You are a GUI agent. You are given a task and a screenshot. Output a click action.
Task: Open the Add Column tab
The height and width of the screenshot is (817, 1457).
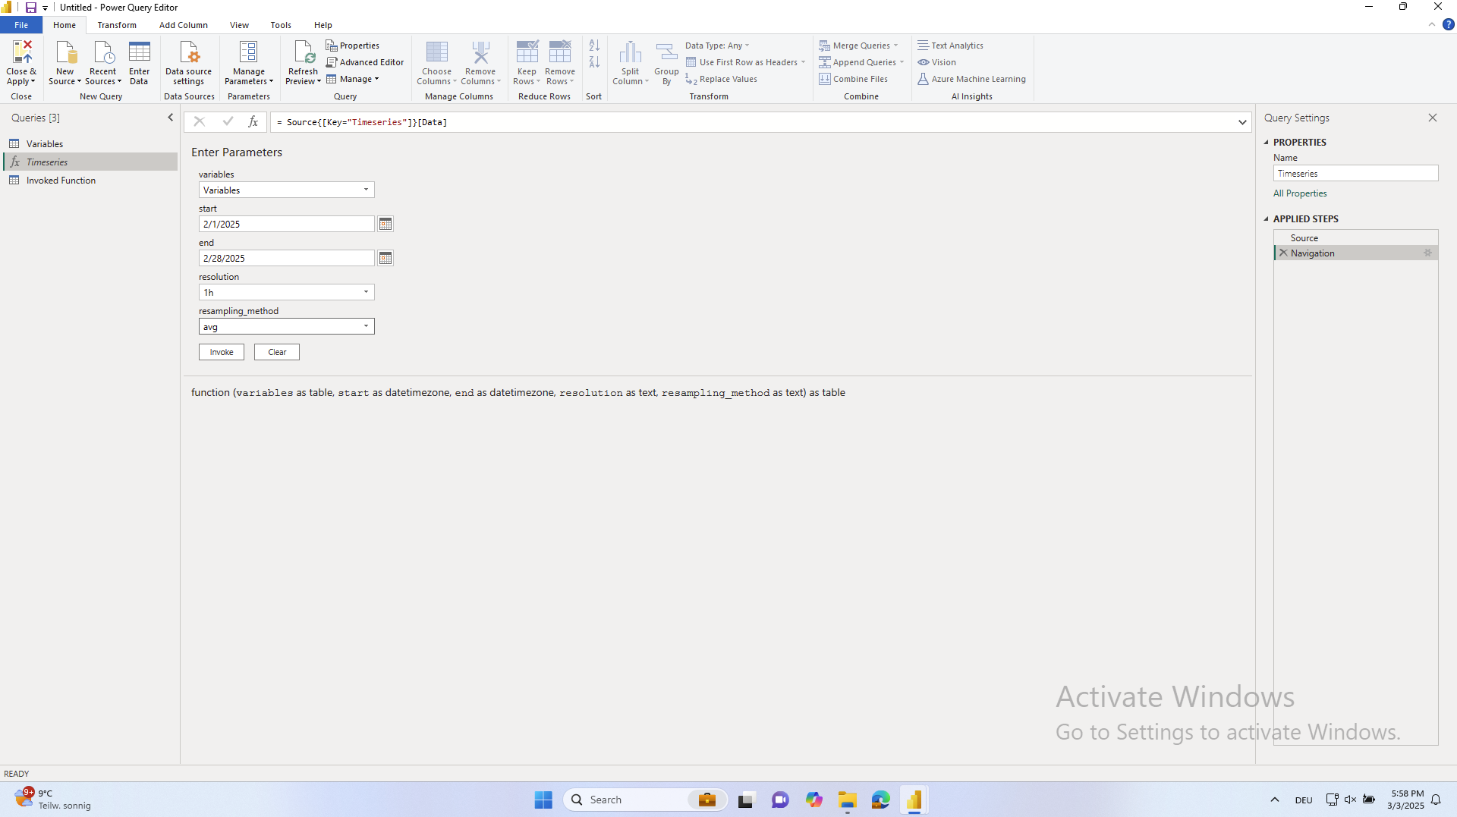183,25
